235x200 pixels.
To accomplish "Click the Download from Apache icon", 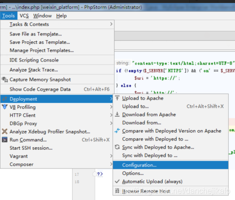I will [x=117, y=114].
